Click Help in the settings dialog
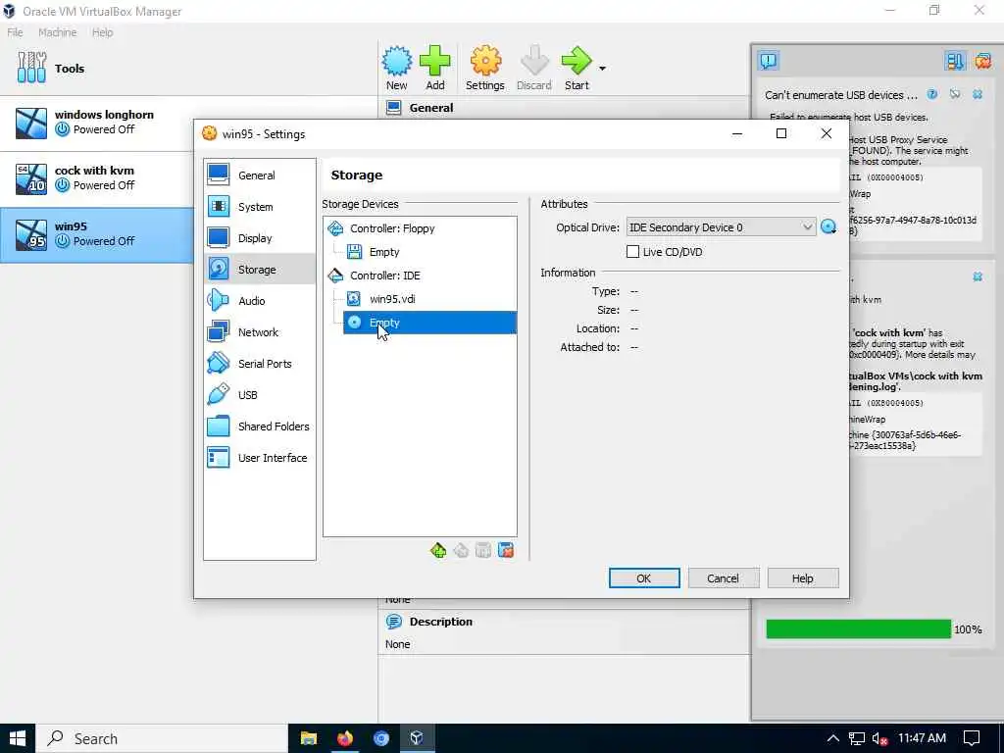Viewport: 1004px width, 753px height. click(x=803, y=577)
